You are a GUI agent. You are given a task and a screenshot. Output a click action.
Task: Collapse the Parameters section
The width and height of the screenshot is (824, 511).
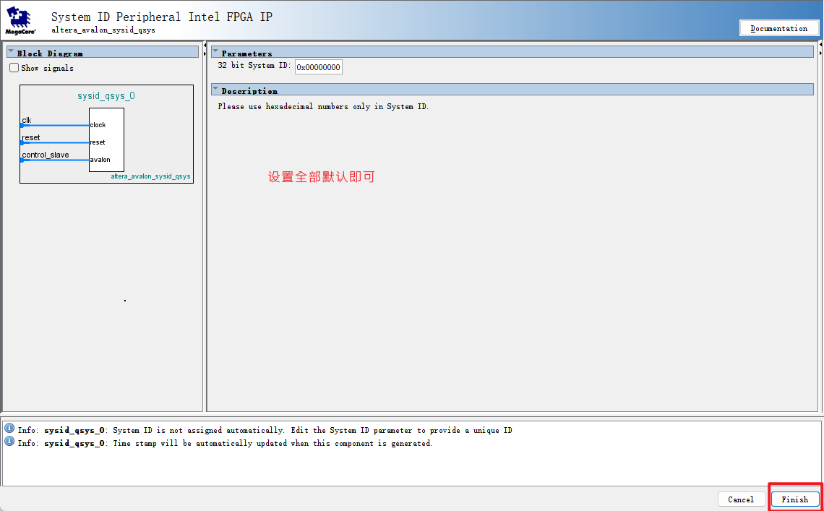point(215,52)
